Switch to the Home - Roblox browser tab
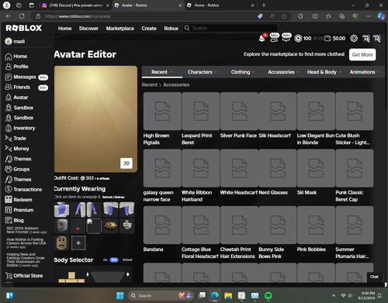Viewport: 388px width, 303px height. [220, 5]
